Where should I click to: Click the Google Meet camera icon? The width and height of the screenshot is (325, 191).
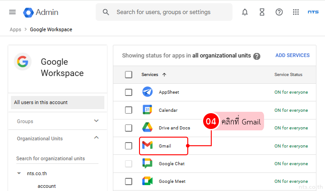pos(147,181)
